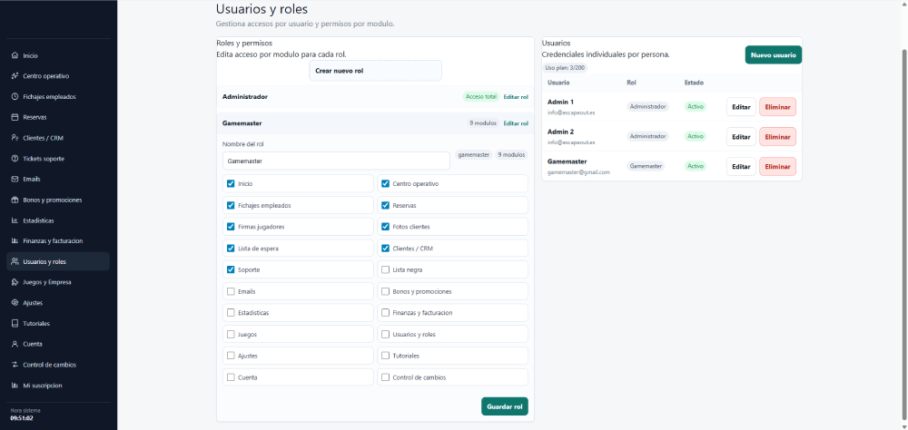This screenshot has width=908, height=430.
Task: Click the Mi suscripcion chart icon
Action: pyautogui.click(x=15, y=386)
